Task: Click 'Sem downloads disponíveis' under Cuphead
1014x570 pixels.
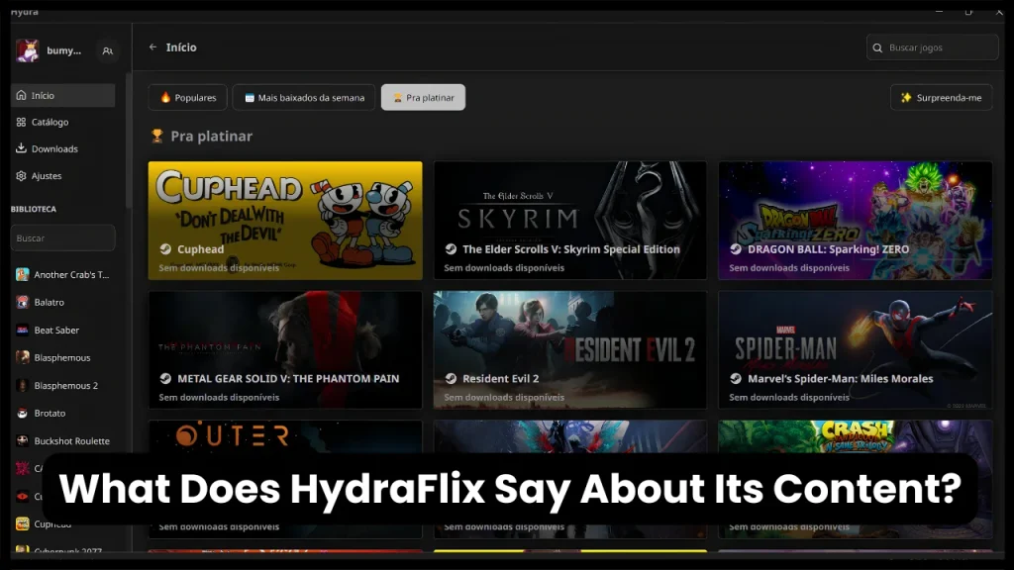Action: click(x=219, y=267)
